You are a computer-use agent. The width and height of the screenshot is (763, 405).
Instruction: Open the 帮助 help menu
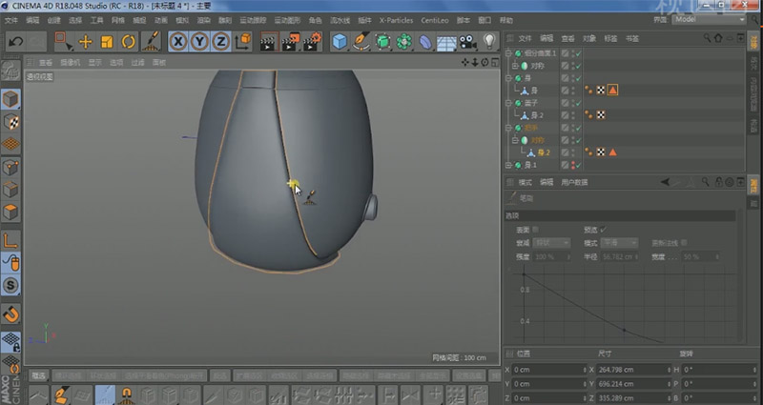[505, 20]
